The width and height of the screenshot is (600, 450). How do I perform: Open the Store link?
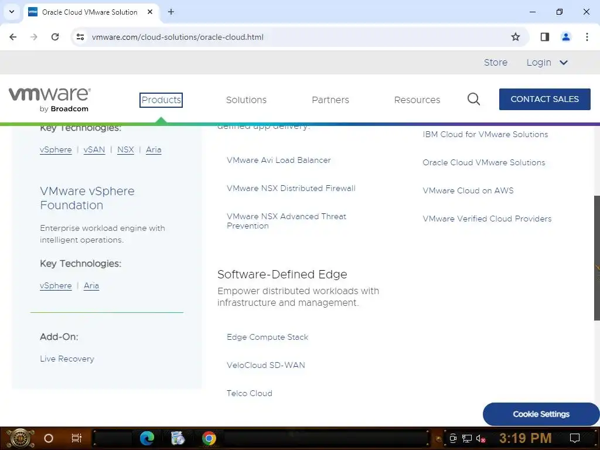click(496, 62)
